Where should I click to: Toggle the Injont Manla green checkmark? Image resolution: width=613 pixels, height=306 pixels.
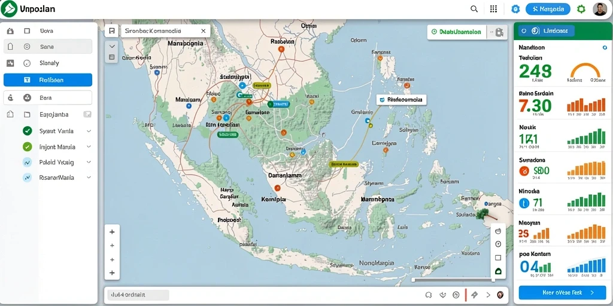pos(28,147)
